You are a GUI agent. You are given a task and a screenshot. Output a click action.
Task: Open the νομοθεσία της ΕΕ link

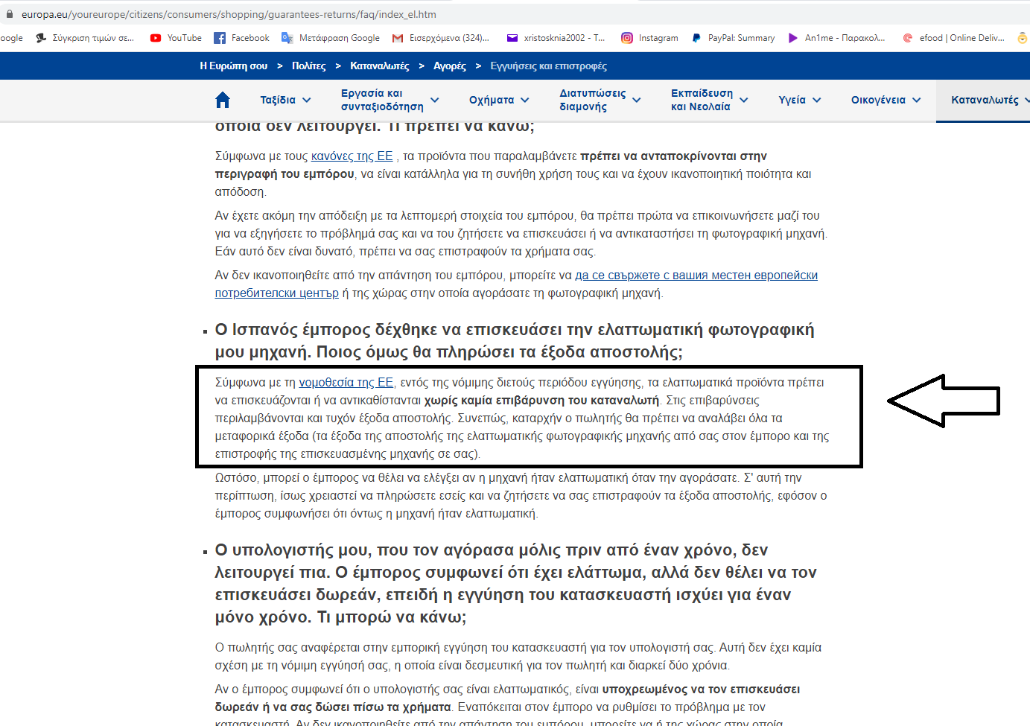click(x=346, y=383)
